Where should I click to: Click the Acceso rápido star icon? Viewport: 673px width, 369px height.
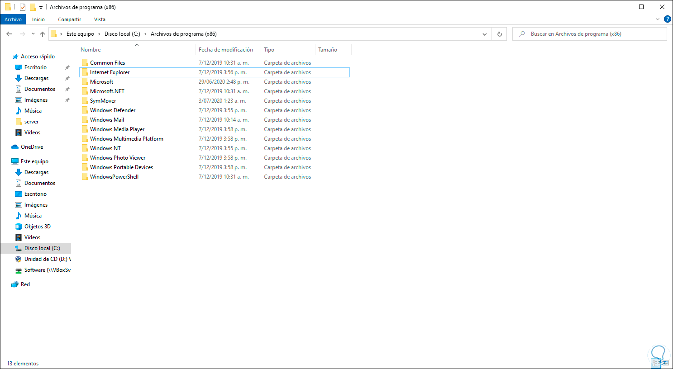click(x=15, y=57)
